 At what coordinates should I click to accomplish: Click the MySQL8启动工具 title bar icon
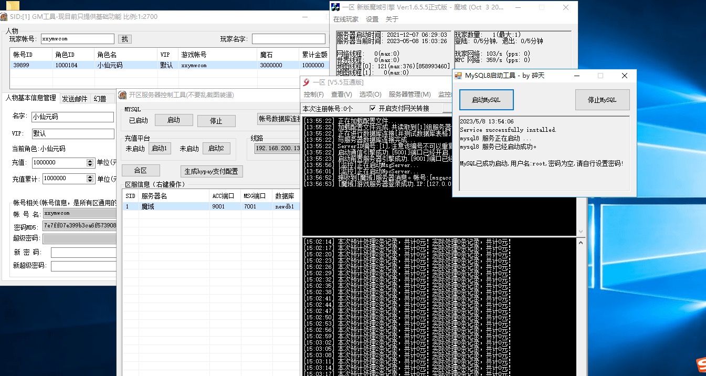point(458,76)
